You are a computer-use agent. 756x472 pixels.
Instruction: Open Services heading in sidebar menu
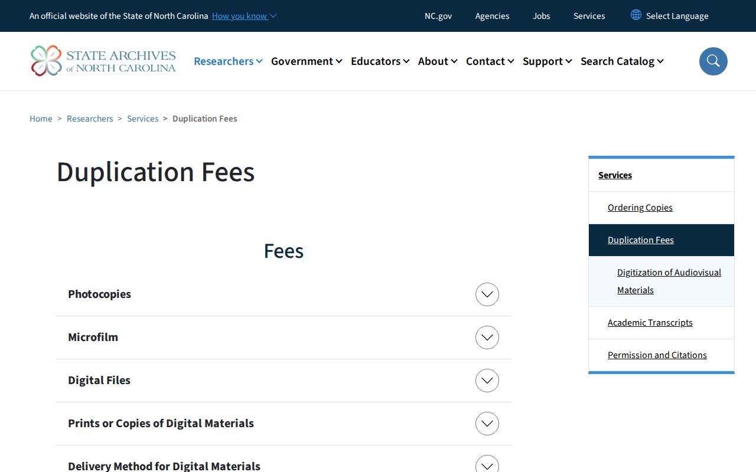click(x=615, y=175)
